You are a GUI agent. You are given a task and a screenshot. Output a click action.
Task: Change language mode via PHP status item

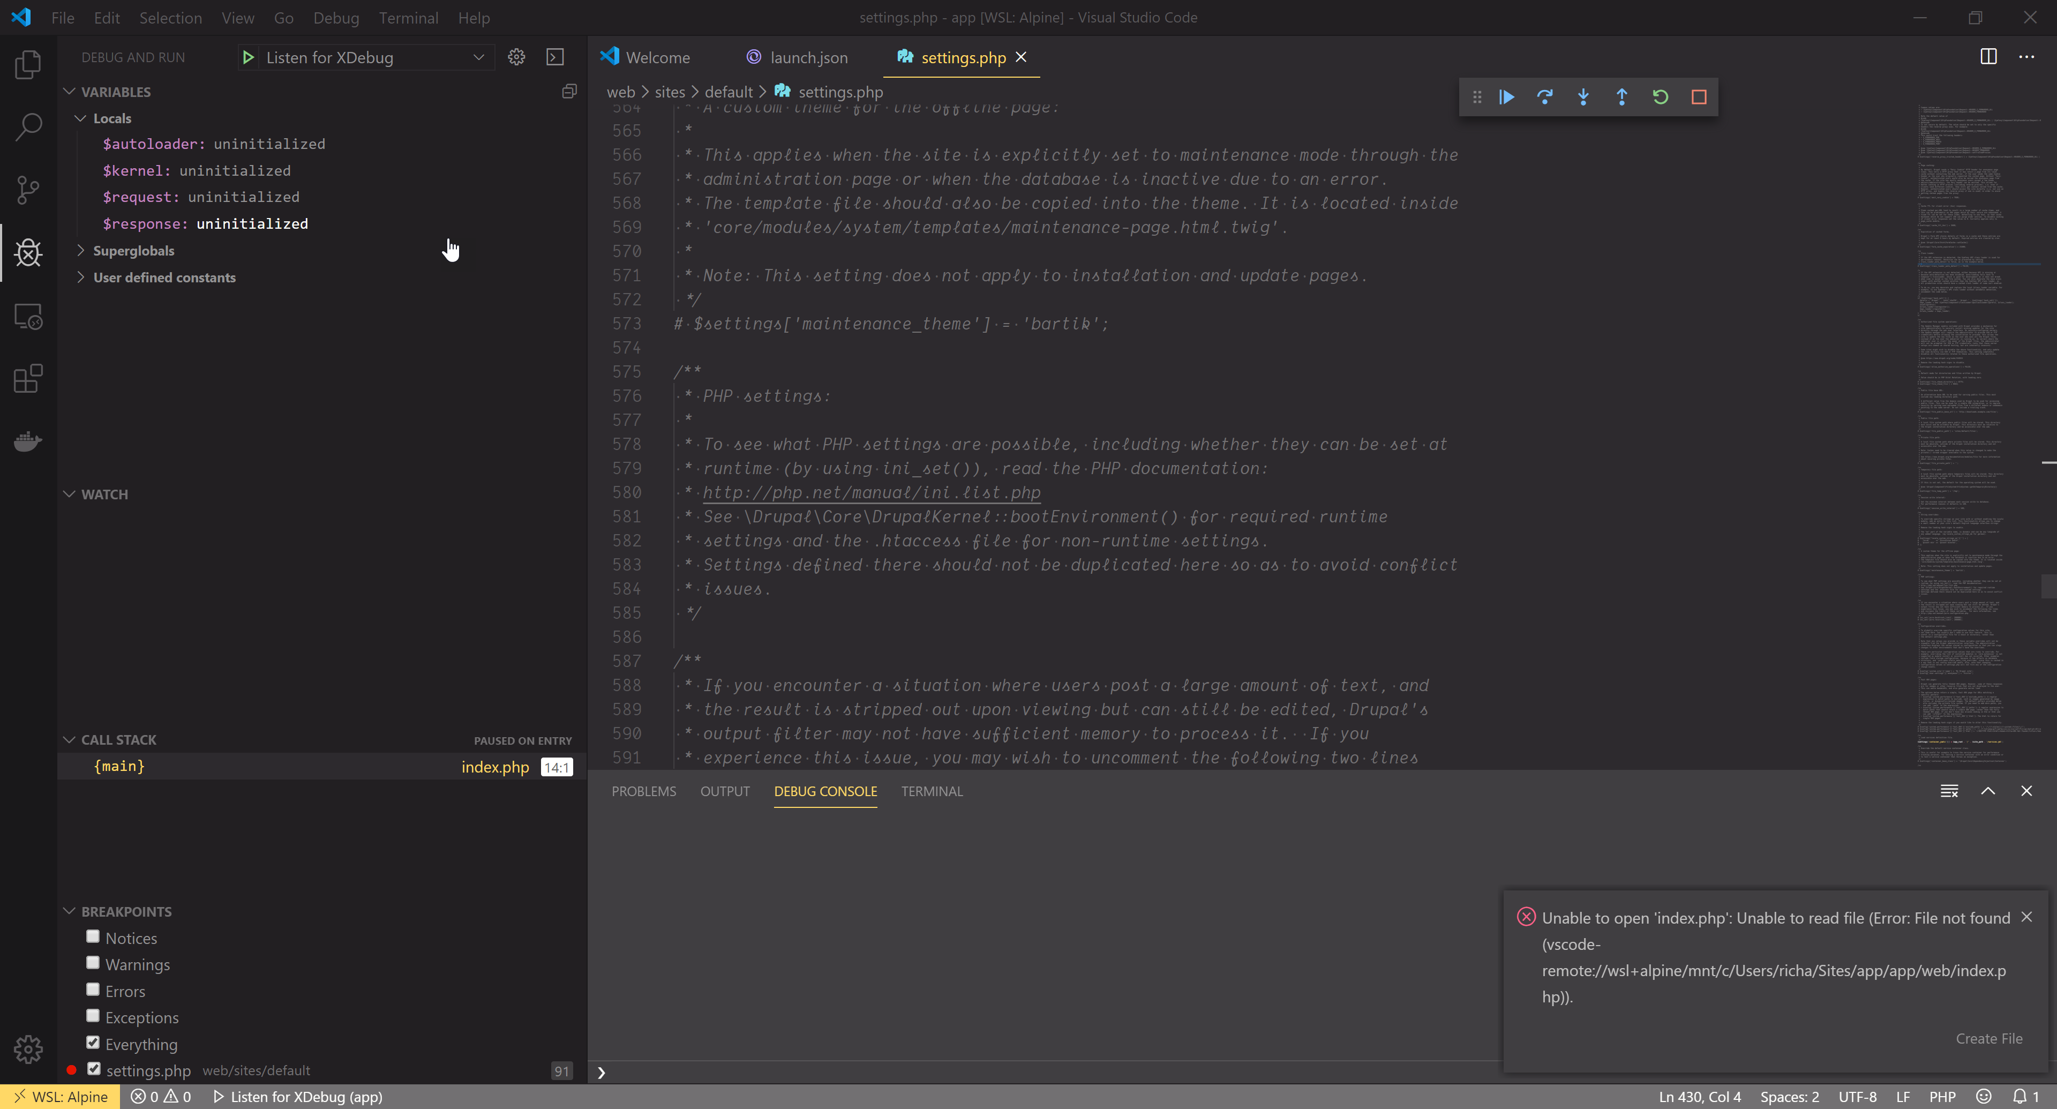(x=1942, y=1097)
